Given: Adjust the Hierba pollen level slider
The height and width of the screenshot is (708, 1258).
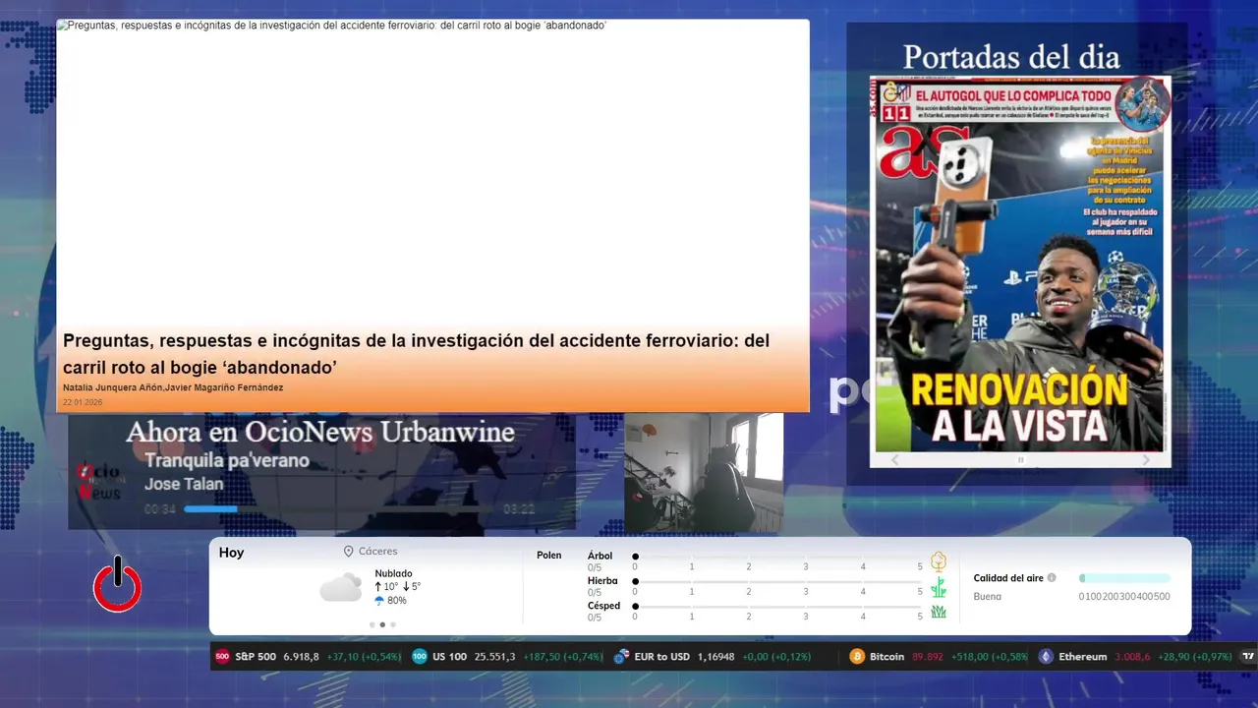Looking at the screenshot, I should point(777,581).
